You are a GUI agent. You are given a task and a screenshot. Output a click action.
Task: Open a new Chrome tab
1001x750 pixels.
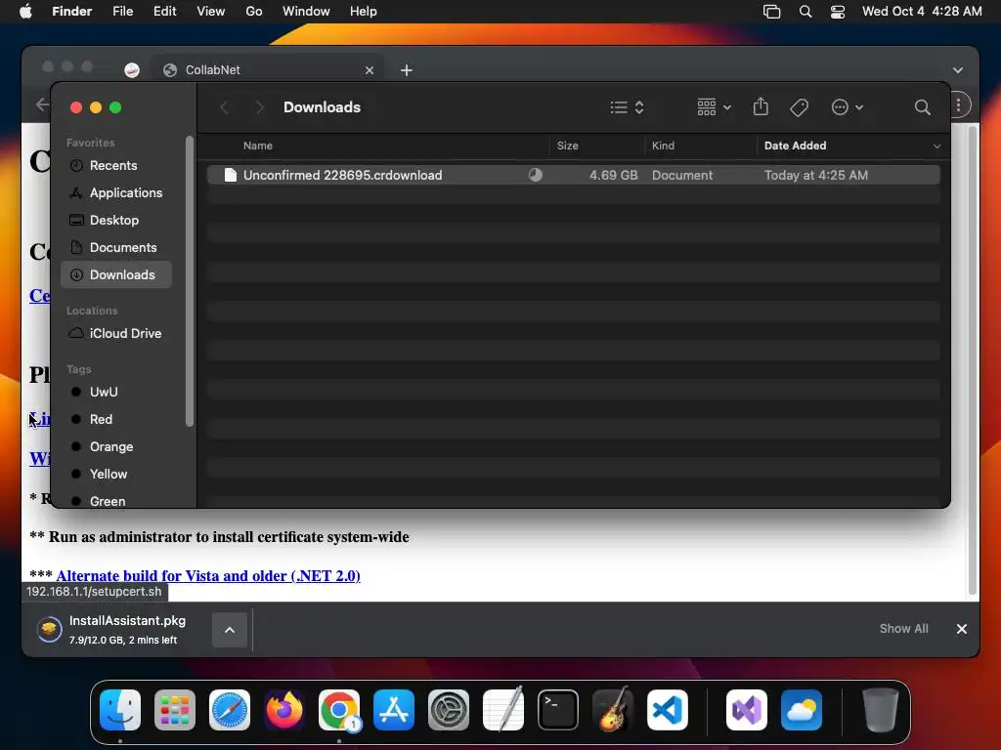[407, 70]
